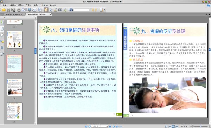Click the zoom out minus button
Image resolution: width=211 pixels, height=128 pixels.
point(192,126)
